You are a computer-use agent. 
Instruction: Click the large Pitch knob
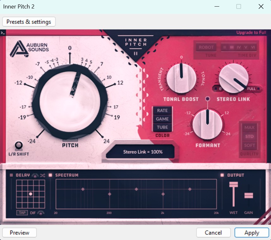click(70, 102)
